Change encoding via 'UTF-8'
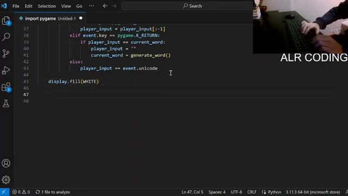 (236, 192)
